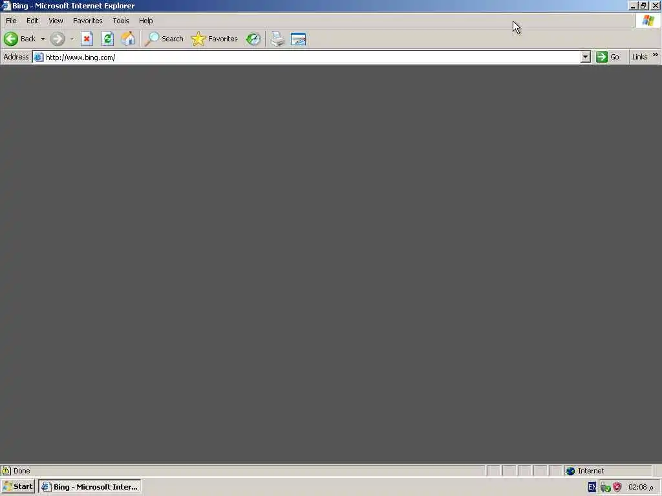Viewport: 662px width, 496px height.
Task: Click the address bar with bing.com URL
Action: point(312,57)
